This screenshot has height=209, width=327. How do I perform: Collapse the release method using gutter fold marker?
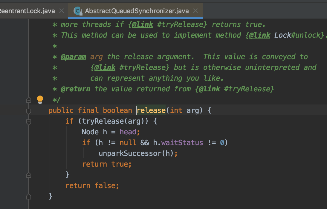click(x=29, y=111)
